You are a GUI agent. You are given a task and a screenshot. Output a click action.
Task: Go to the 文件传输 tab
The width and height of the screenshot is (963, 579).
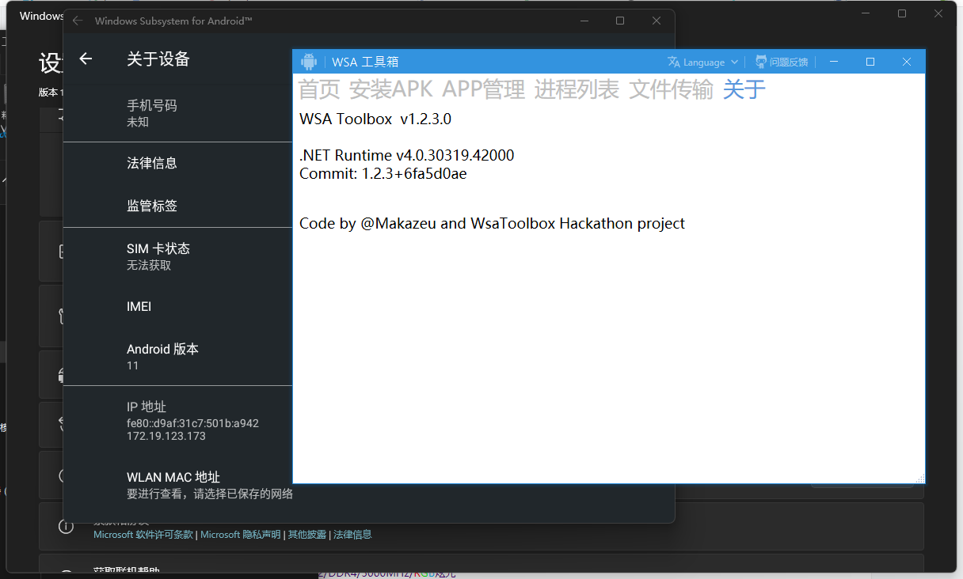672,89
